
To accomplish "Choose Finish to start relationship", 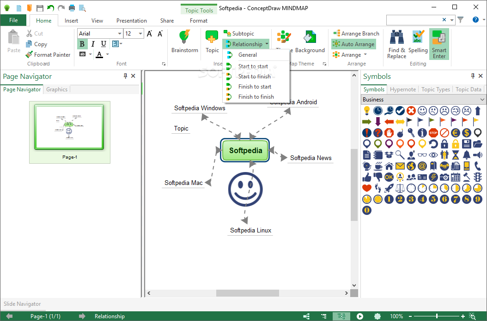I will (x=256, y=87).
